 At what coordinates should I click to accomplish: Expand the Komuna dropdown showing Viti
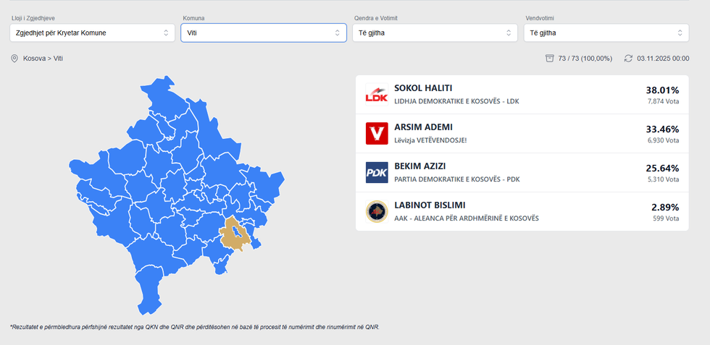click(264, 33)
